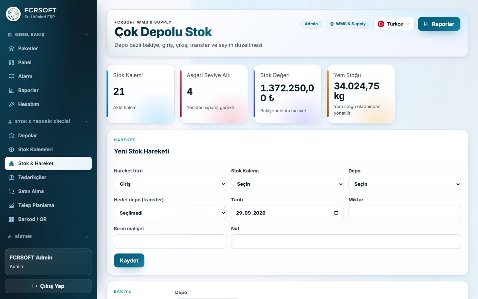478x299 pixels.
Task: Click the sidebar Raporlar chart icon
Action: tap(11, 90)
